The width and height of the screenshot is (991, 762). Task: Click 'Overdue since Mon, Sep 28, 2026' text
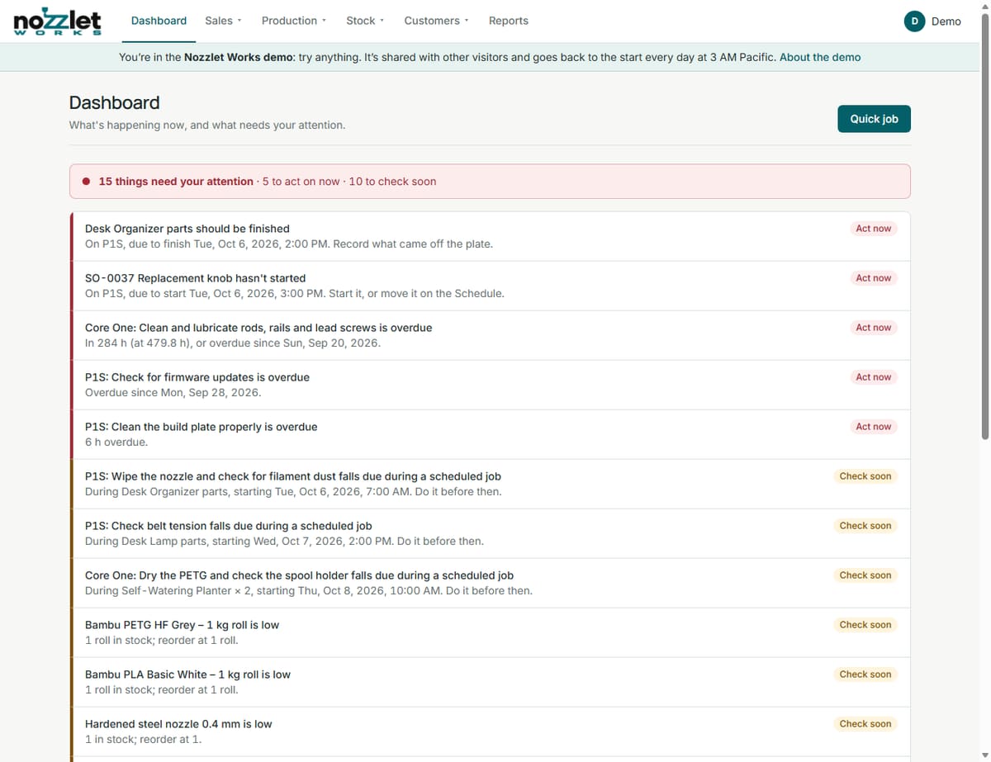pos(173,393)
